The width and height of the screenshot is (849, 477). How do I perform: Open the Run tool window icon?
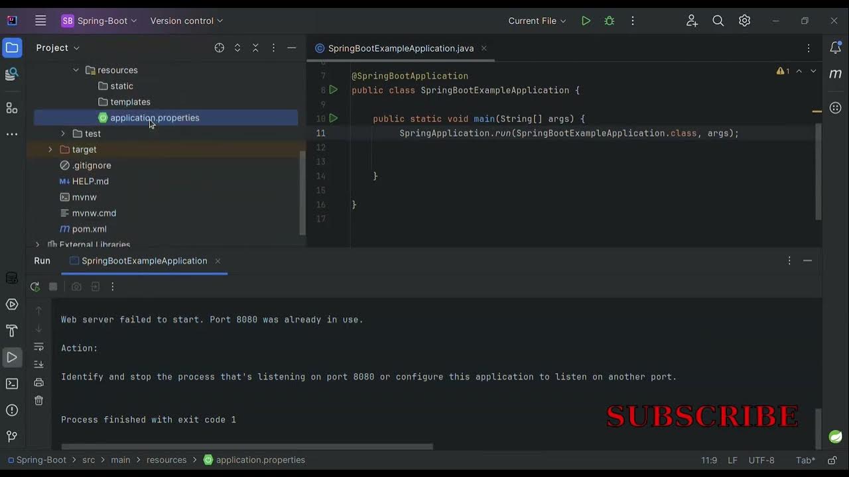pos(12,357)
